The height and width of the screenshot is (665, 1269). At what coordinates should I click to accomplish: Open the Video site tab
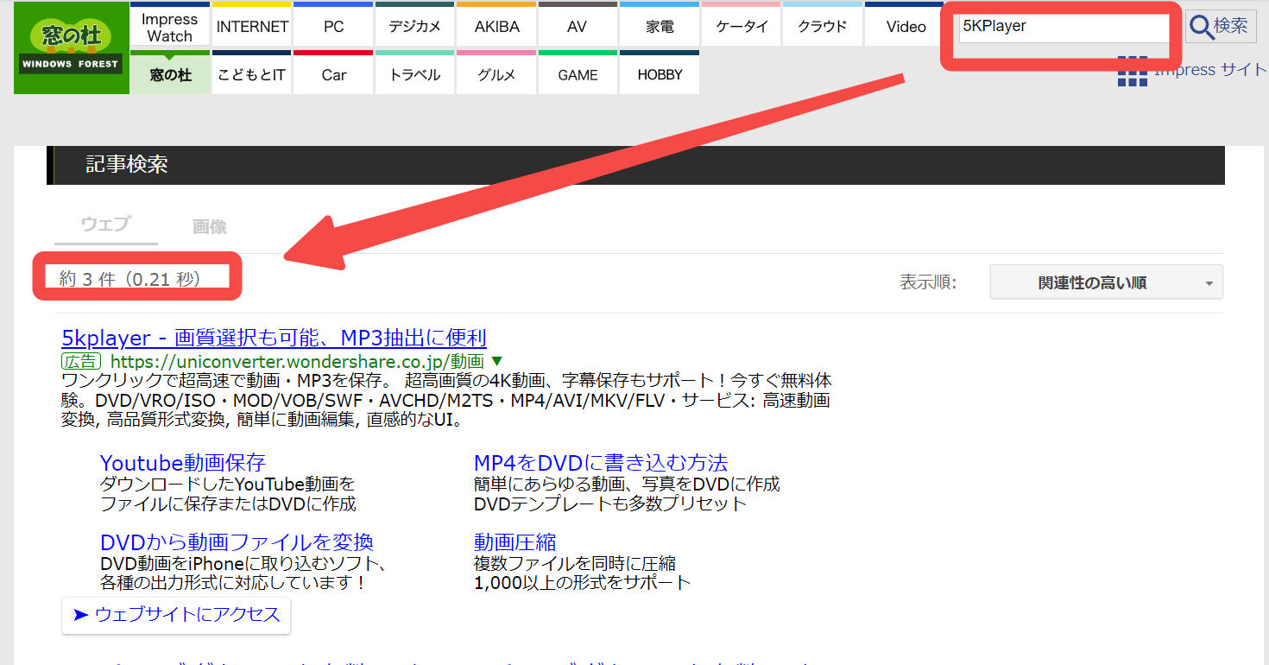(x=905, y=24)
